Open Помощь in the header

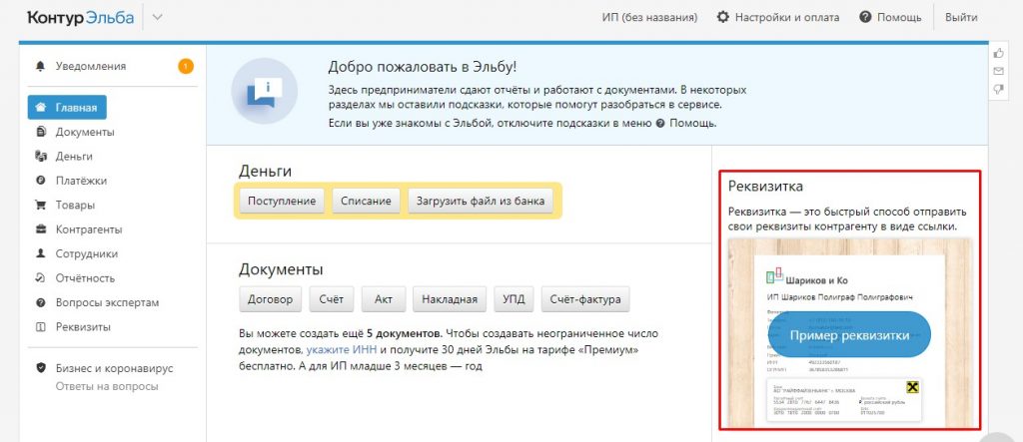pyautogui.click(x=899, y=18)
